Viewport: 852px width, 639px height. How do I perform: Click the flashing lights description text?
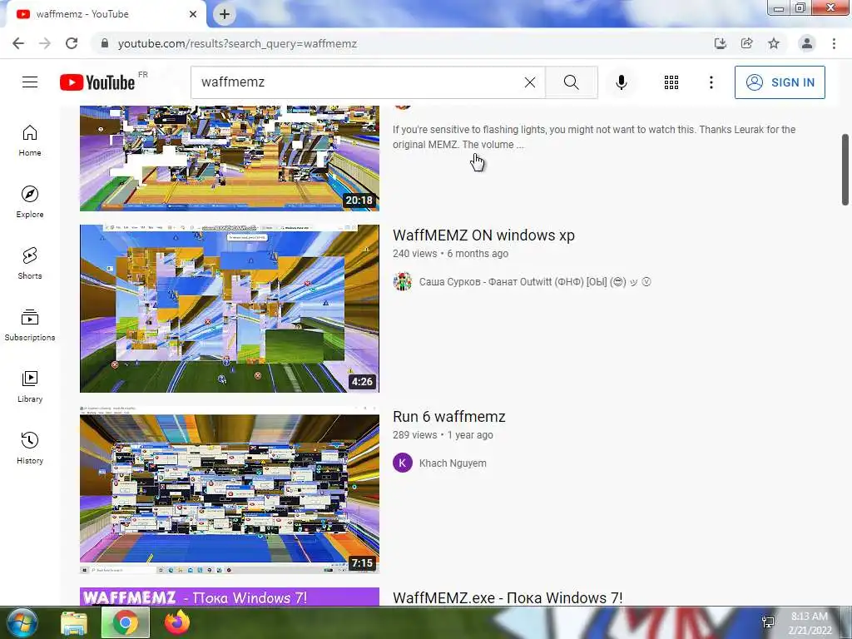click(594, 137)
